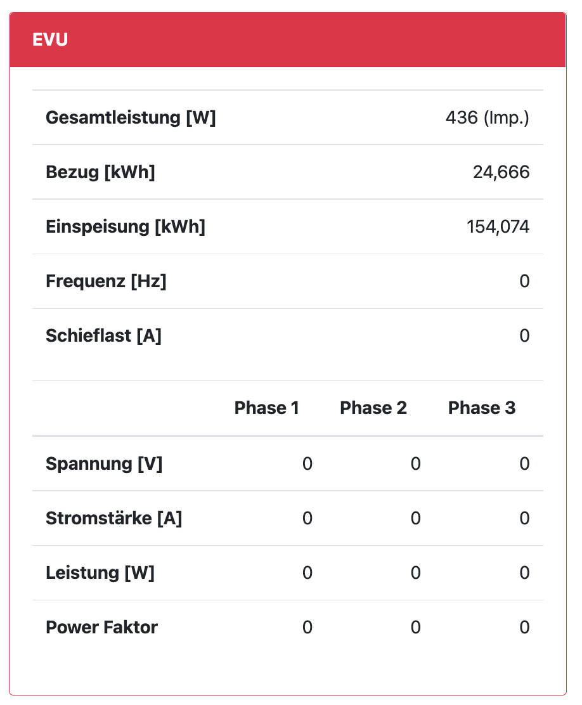Select the Power Faktor row label
The height and width of the screenshot is (705, 582).
point(101,628)
